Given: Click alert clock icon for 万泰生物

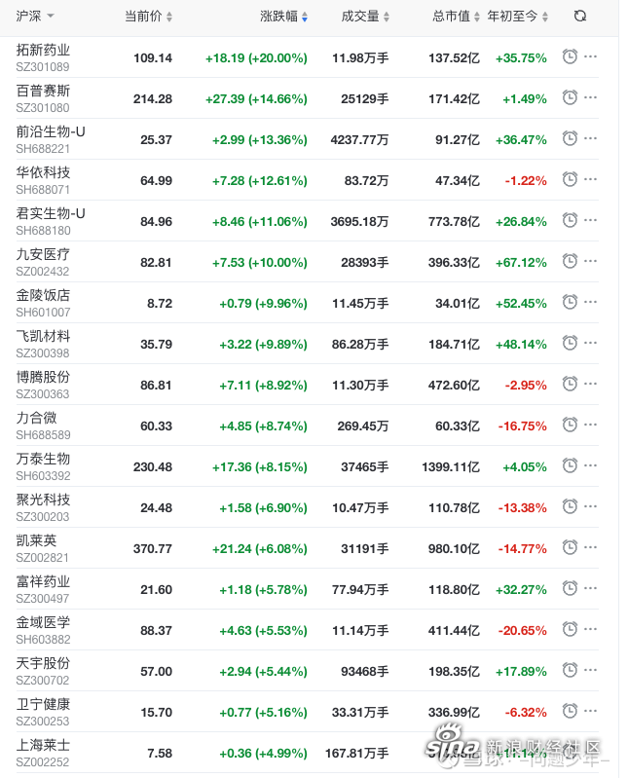Looking at the screenshot, I should [570, 465].
